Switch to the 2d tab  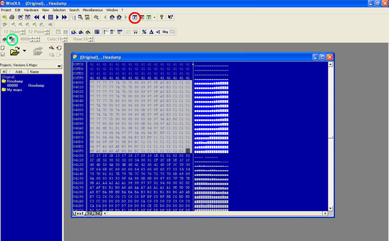pyautogui.click(x=89, y=213)
